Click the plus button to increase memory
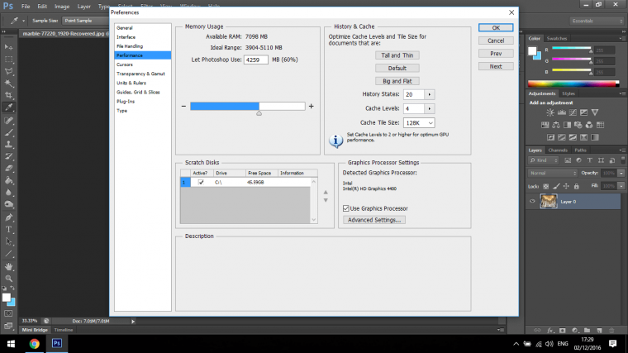The height and width of the screenshot is (353, 628). (x=312, y=106)
